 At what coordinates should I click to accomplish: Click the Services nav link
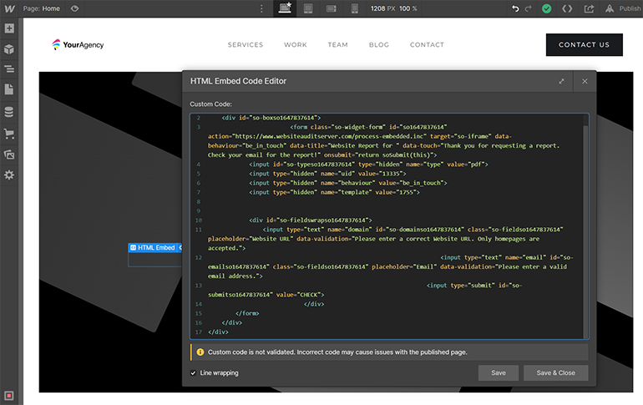point(246,45)
